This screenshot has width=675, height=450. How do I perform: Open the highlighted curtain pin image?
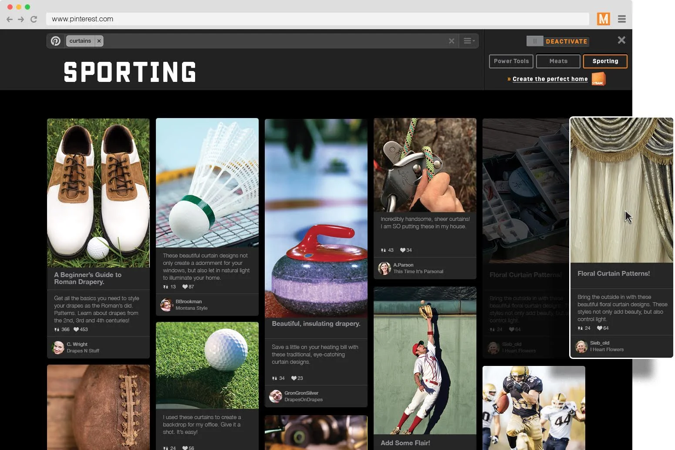[622, 190]
